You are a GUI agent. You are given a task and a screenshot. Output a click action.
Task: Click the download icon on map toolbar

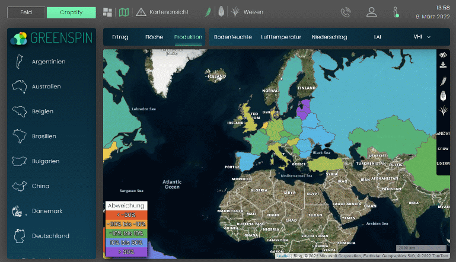pyautogui.click(x=442, y=65)
